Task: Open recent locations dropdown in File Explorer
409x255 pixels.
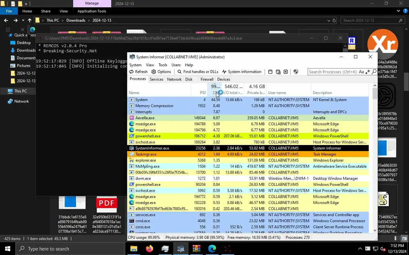Action: click(x=23, y=20)
